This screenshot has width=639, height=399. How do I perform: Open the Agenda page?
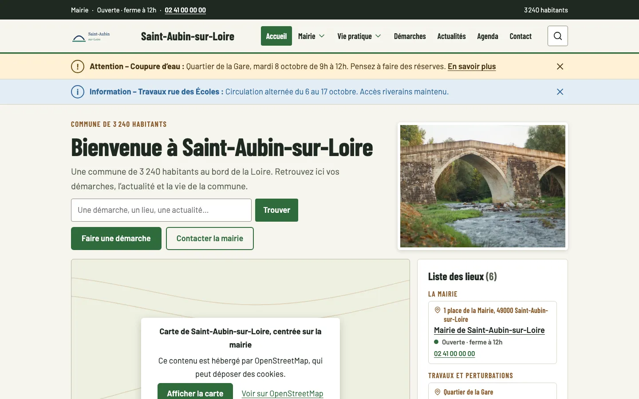pos(488,36)
